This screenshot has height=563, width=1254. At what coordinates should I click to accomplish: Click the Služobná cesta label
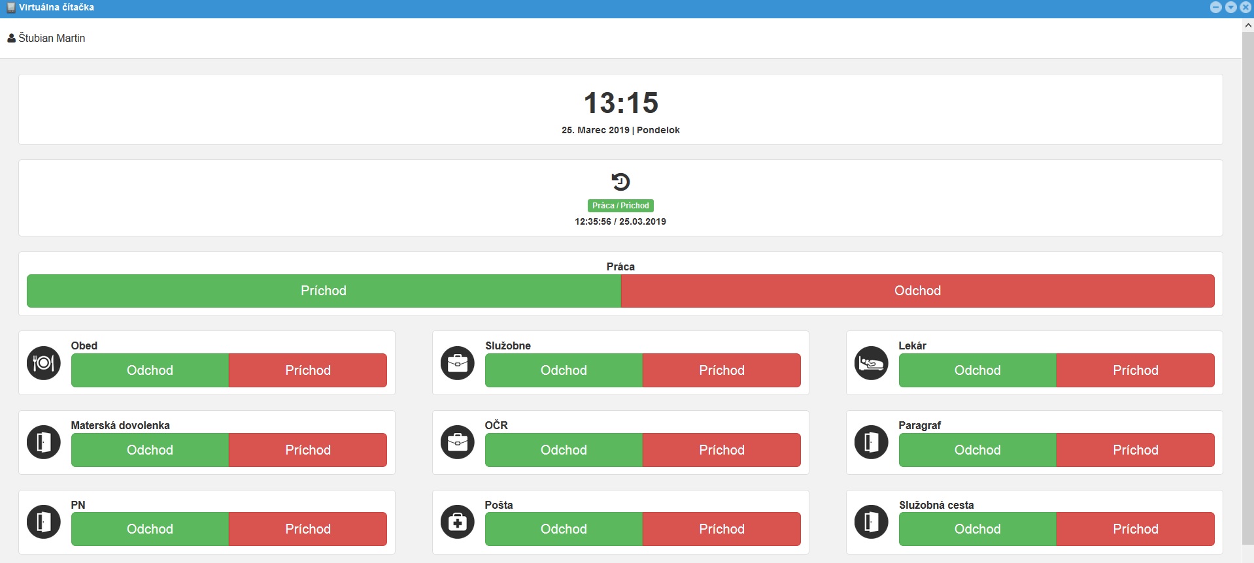point(936,505)
